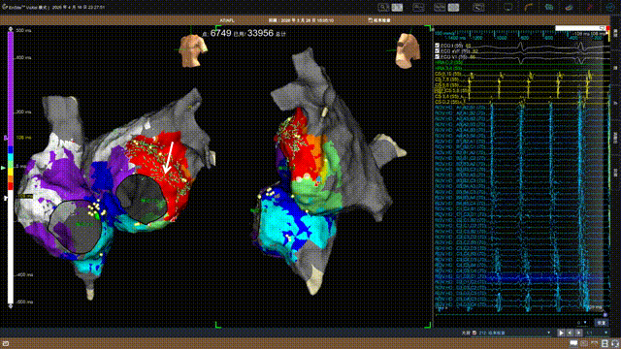Toggle the ECG aVF trace checkbox
The height and width of the screenshot is (349, 621).
point(438,51)
